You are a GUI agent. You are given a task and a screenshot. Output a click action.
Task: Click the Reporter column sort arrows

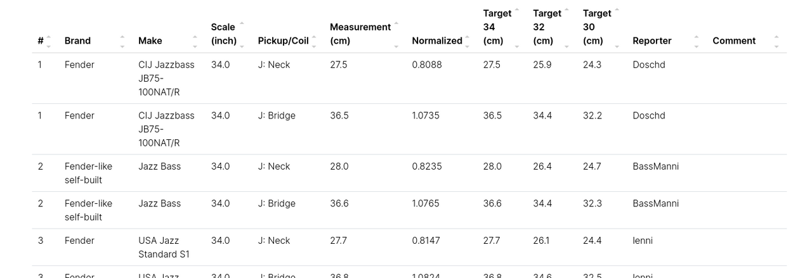click(697, 41)
